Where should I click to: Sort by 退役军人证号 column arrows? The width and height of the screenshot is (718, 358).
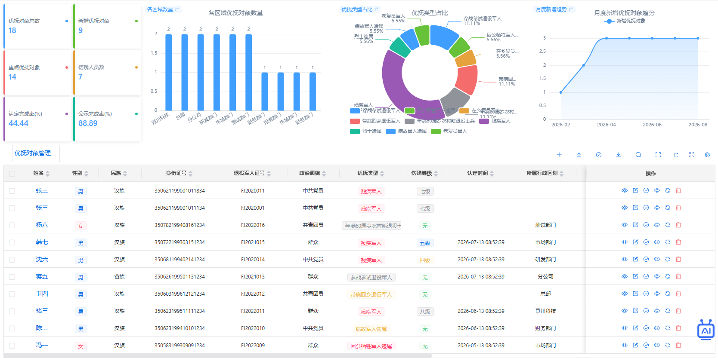(x=269, y=174)
